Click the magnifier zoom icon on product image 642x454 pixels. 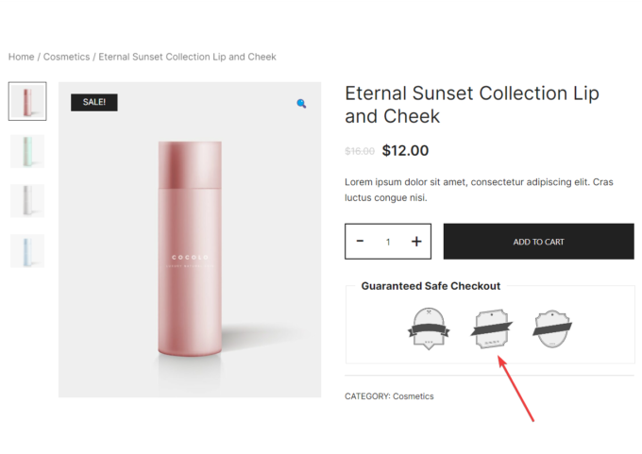click(x=301, y=104)
